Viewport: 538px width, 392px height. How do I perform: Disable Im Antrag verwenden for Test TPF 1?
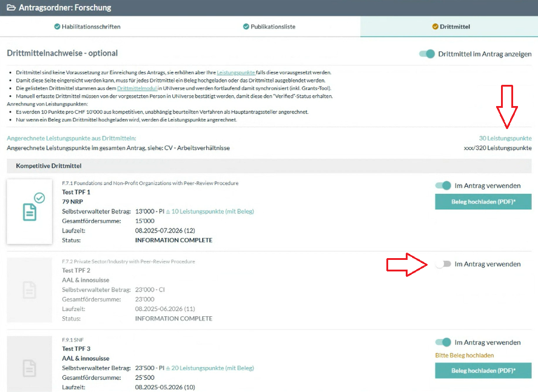pyautogui.click(x=443, y=185)
